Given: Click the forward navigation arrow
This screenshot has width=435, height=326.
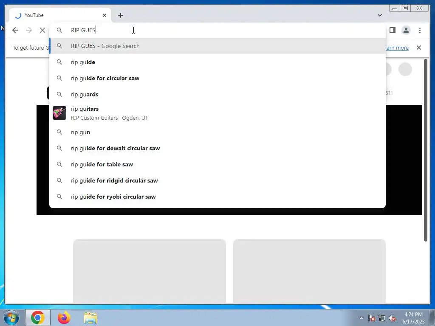Looking at the screenshot, I should tap(29, 30).
